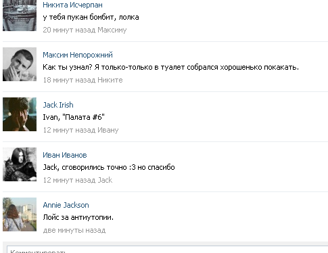
Task: Click Annie Jackson's name link
Action: pos(66,205)
